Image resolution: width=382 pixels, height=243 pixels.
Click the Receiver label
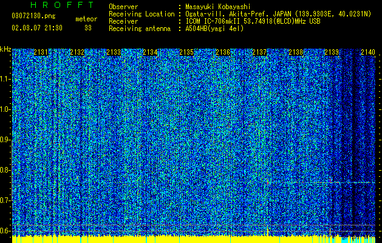coord(123,21)
